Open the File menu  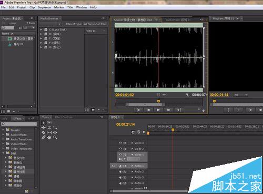click(3, 7)
